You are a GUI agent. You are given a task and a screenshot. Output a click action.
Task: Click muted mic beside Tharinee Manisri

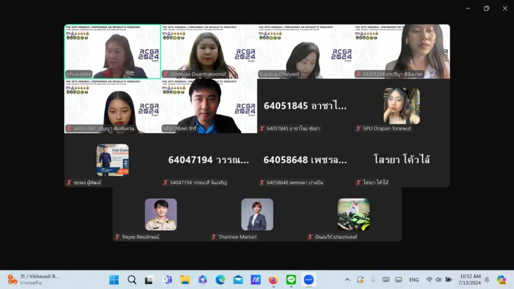pos(214,237)
